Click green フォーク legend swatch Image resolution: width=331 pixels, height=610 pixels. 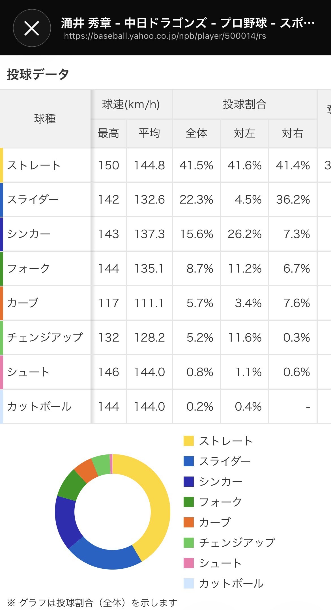coord(188,502)
